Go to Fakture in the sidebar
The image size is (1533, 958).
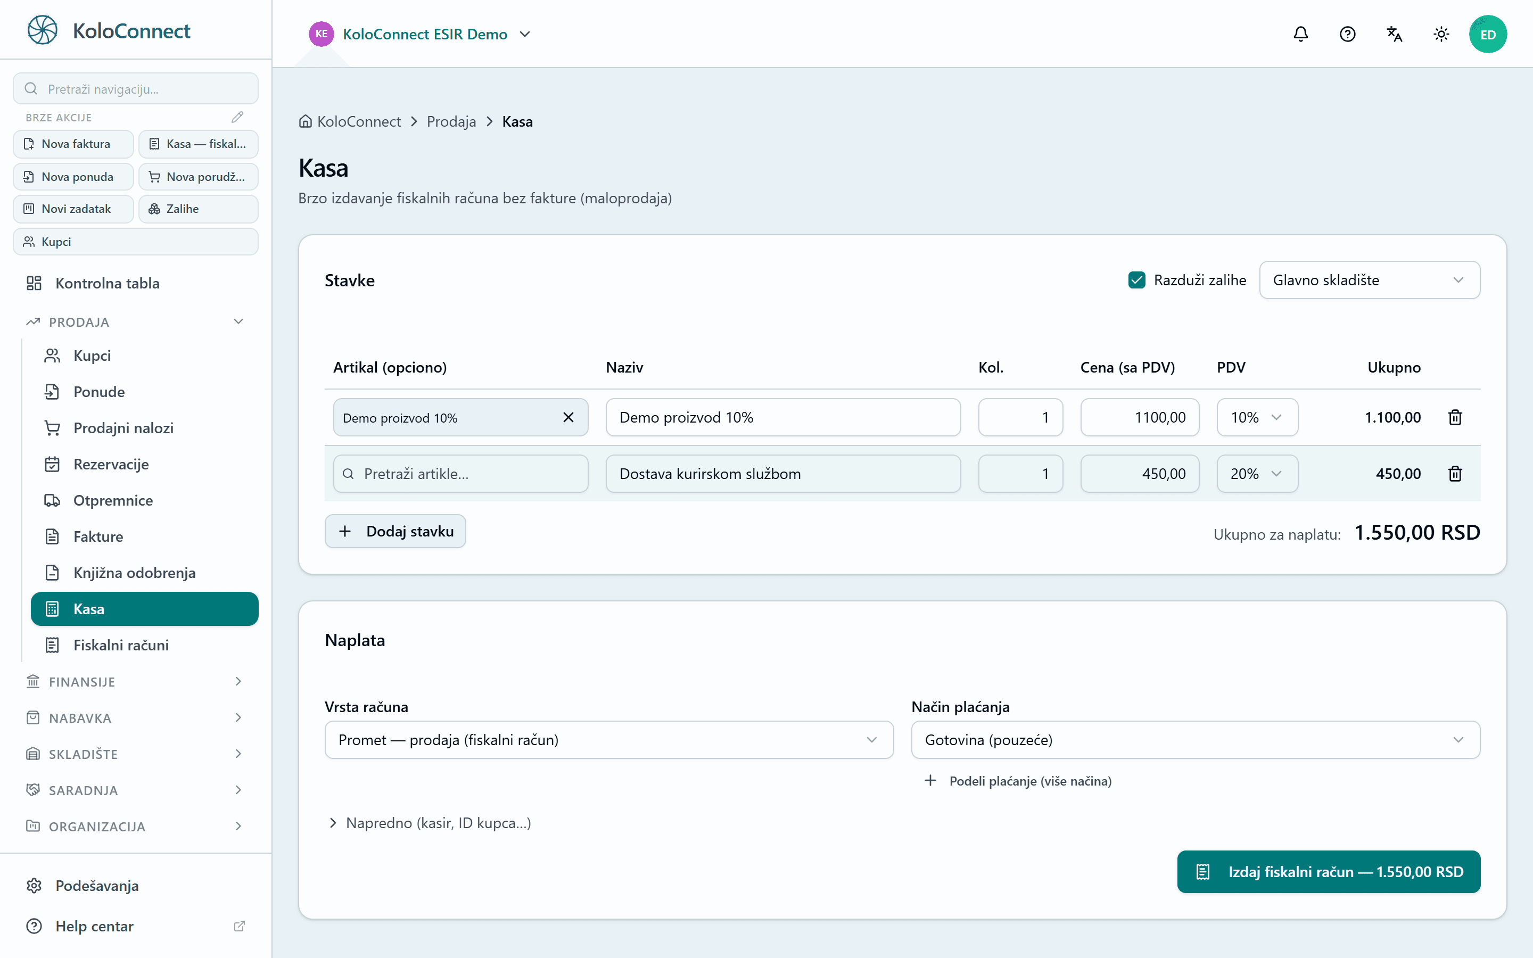coord(144,536)
